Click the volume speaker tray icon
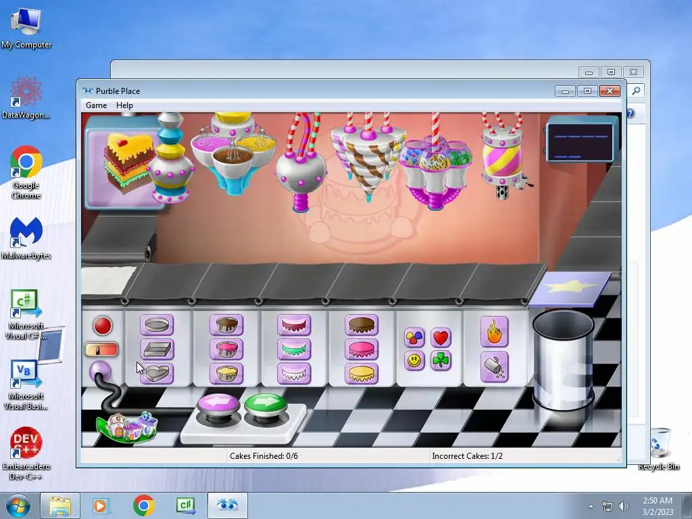692x519 pixels. (624, 506)
